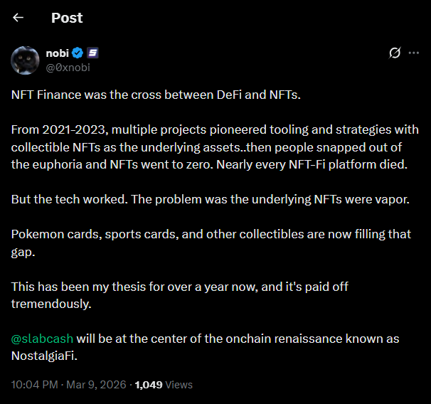431x404 pixels.
Task: Click the Post page heading
Action: (x=67, y=18)
